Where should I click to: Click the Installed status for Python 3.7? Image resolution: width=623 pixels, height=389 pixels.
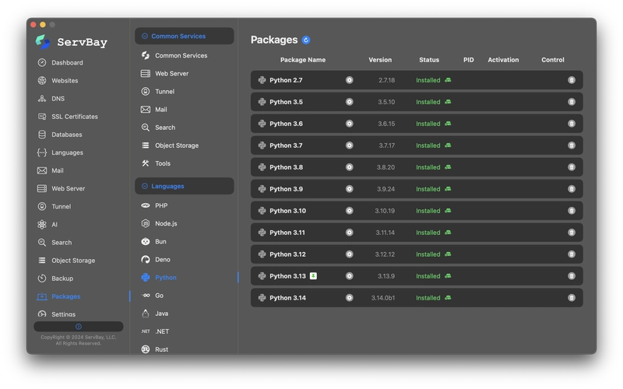point(428,145)
